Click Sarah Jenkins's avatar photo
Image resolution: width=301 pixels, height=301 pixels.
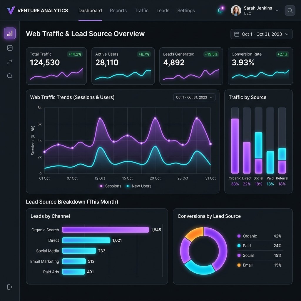236,10
